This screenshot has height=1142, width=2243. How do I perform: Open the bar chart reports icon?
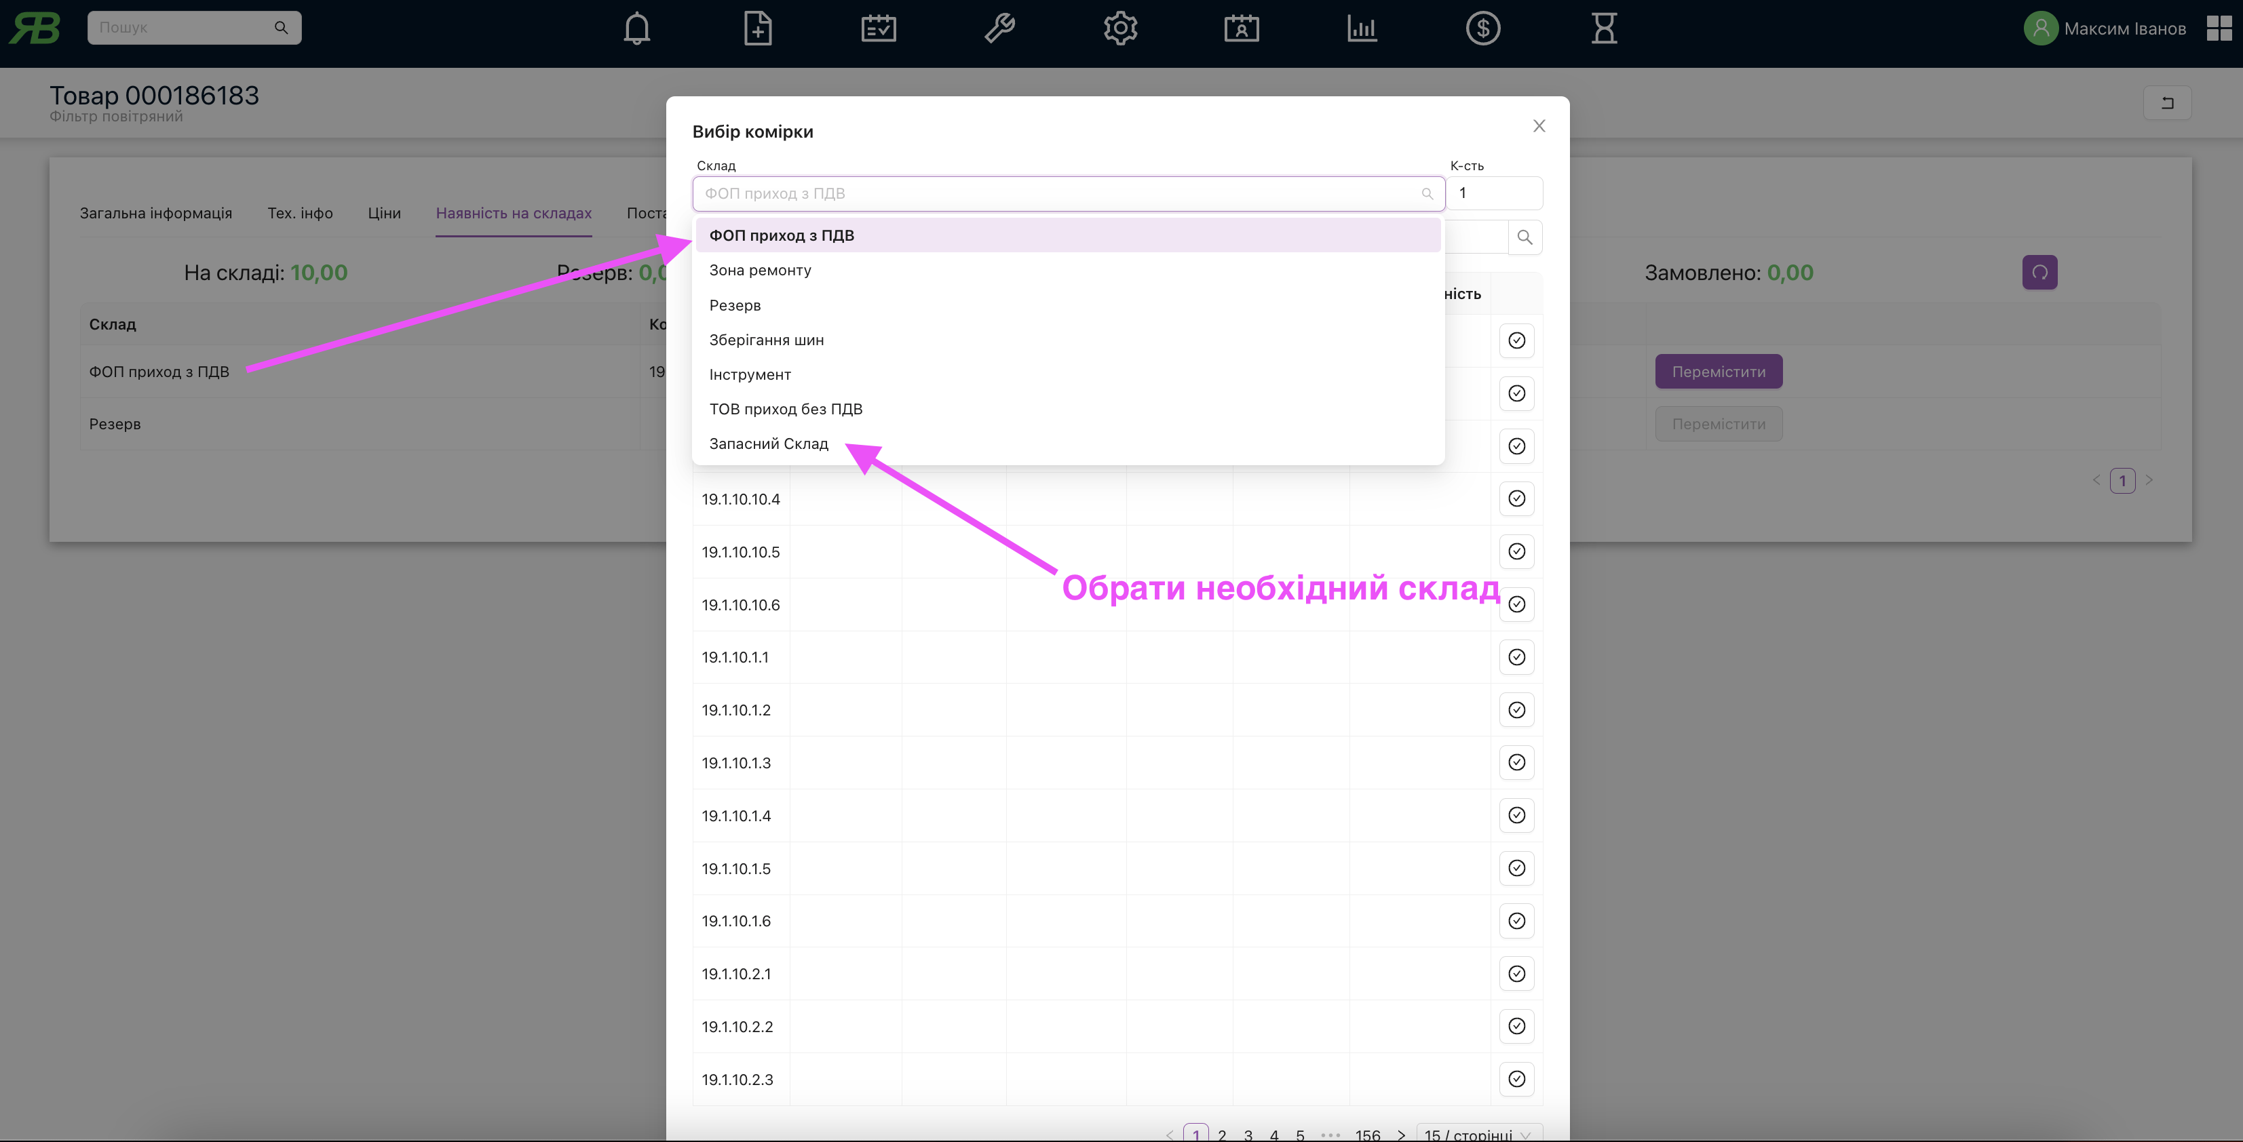[x=1362, y=28]
